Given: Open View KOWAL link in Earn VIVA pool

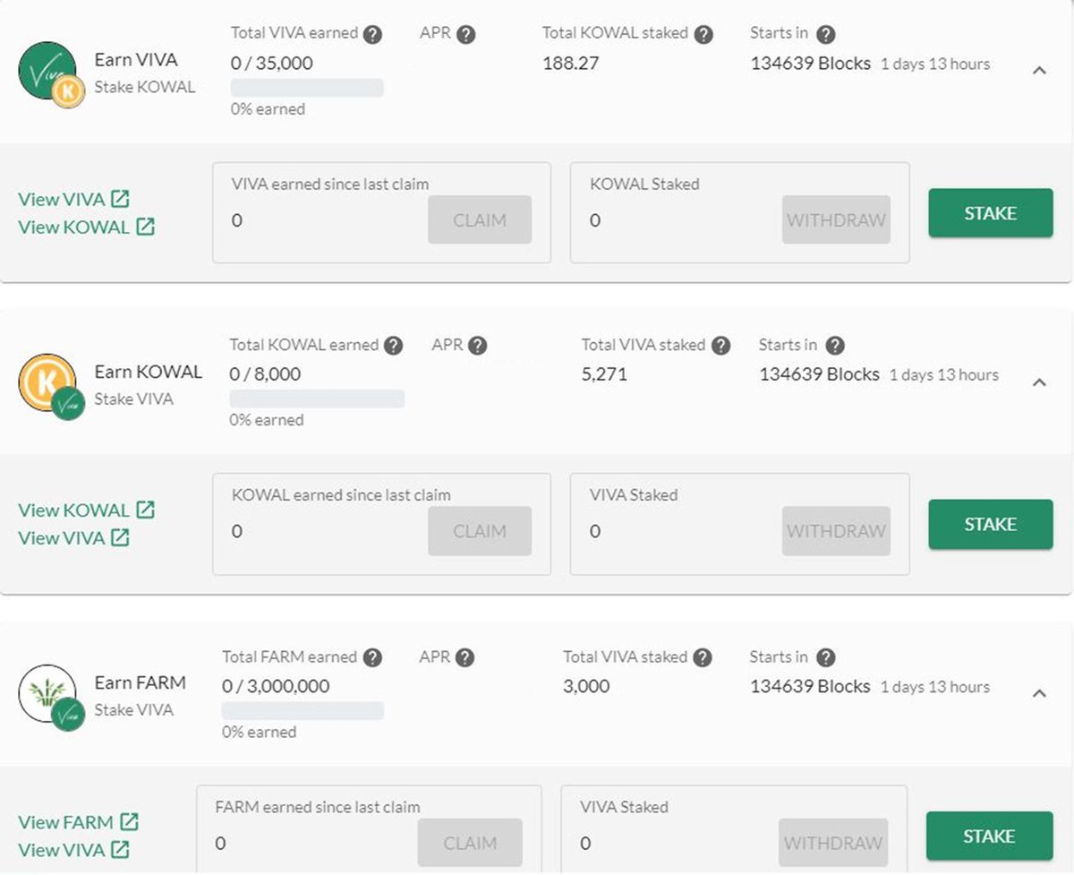Looking at the screenshot, I should [86, 227].
